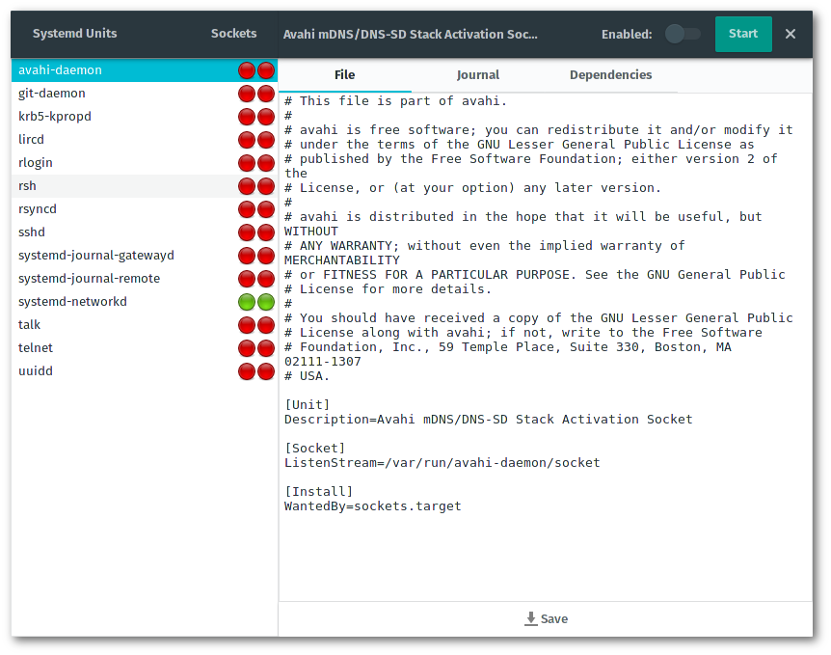Click the first red status dot for talk
This screenshot has width=831, height=655.
[247, 325]
